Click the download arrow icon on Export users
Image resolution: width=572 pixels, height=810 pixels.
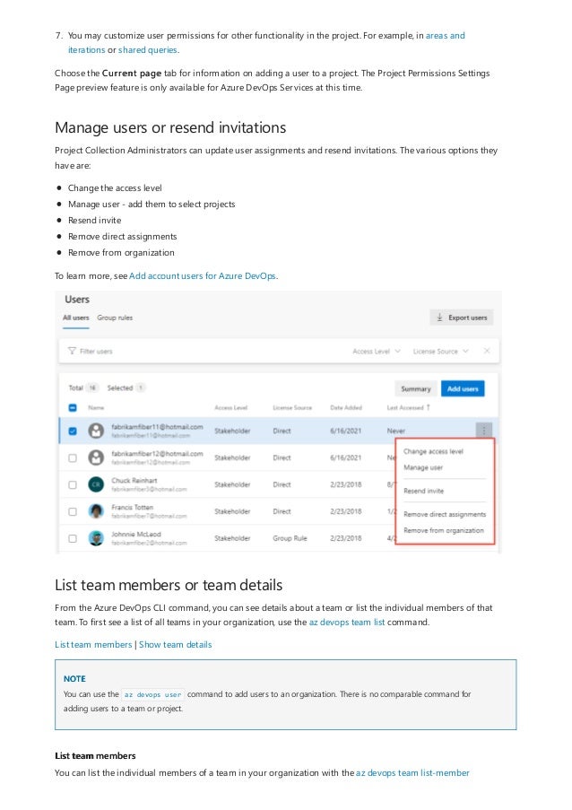pos(439,318)
